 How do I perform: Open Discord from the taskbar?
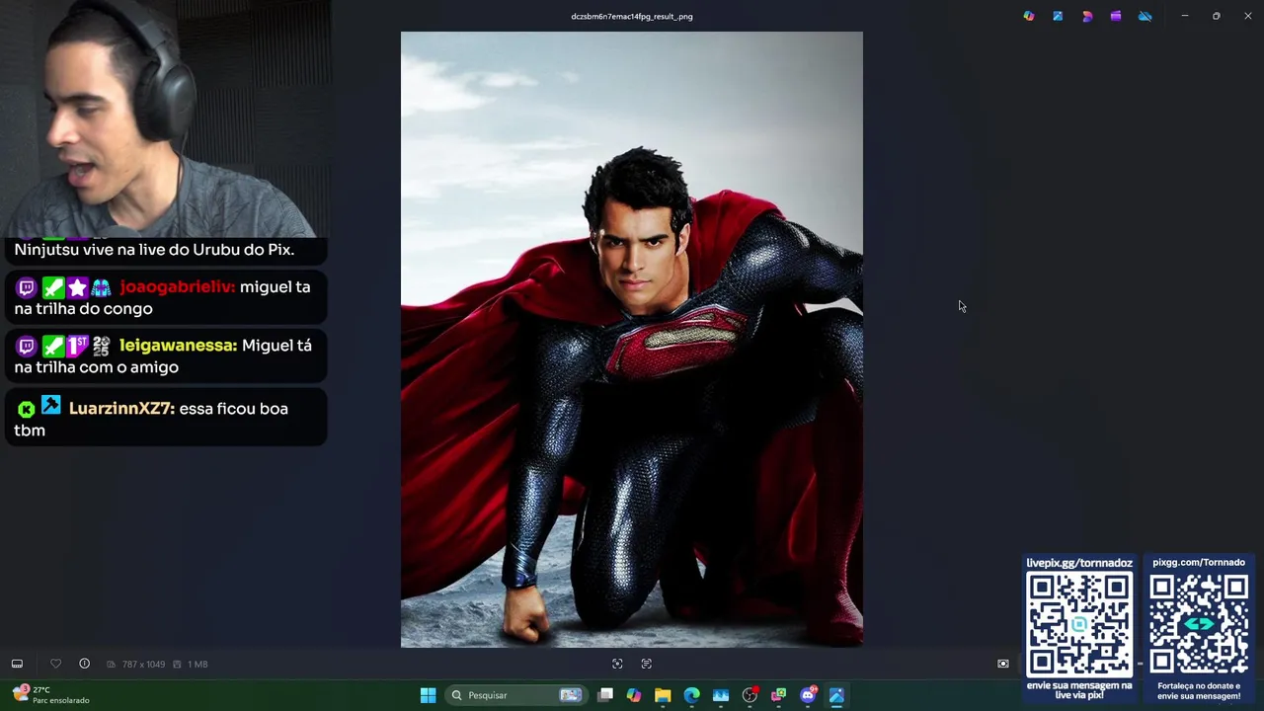point(808,695)
